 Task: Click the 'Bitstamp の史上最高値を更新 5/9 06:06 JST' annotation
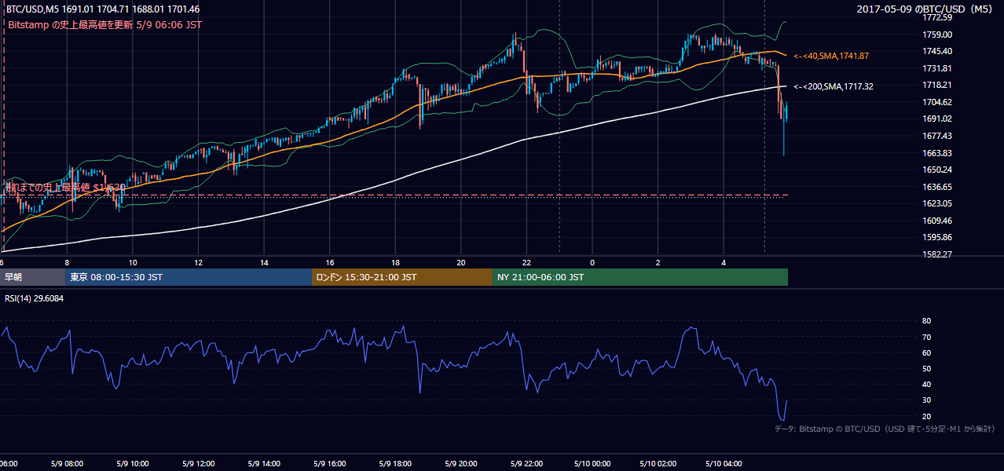[x=104, y=24]
